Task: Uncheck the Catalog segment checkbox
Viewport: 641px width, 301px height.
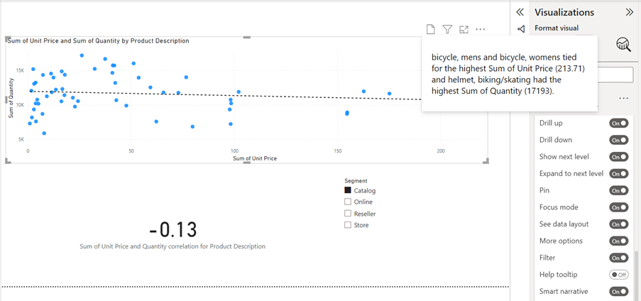Action: (x=348, y=190)
